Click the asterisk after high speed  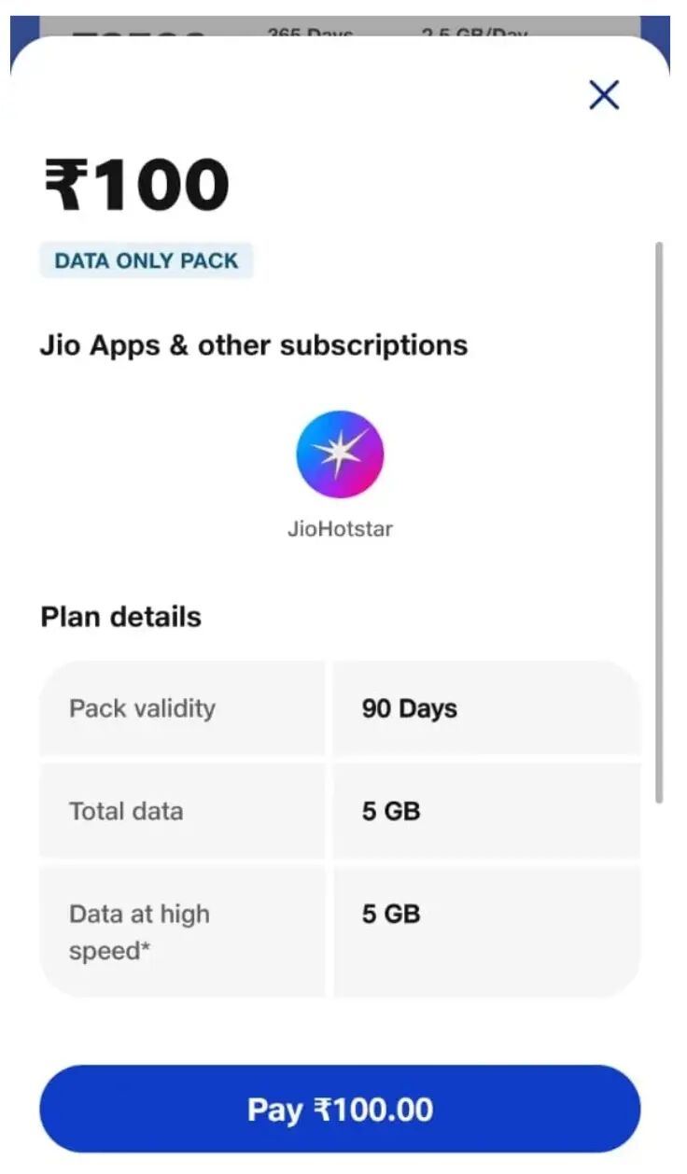pos(145,950)
